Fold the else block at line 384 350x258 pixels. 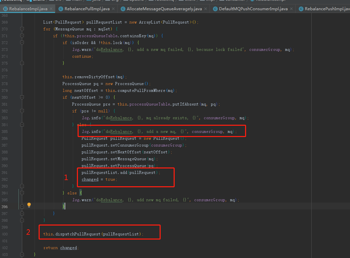point(22,124)
